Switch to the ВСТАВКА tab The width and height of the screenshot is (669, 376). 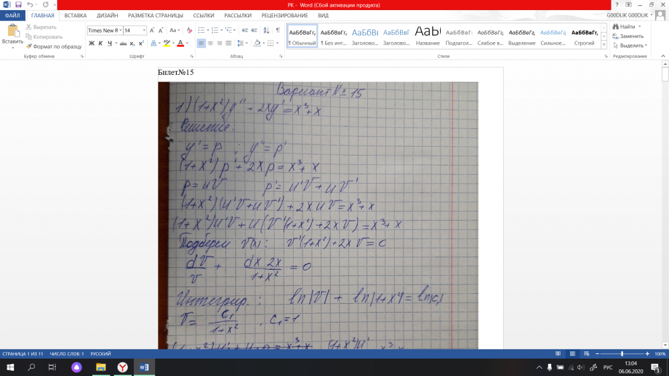coord(76,15)
